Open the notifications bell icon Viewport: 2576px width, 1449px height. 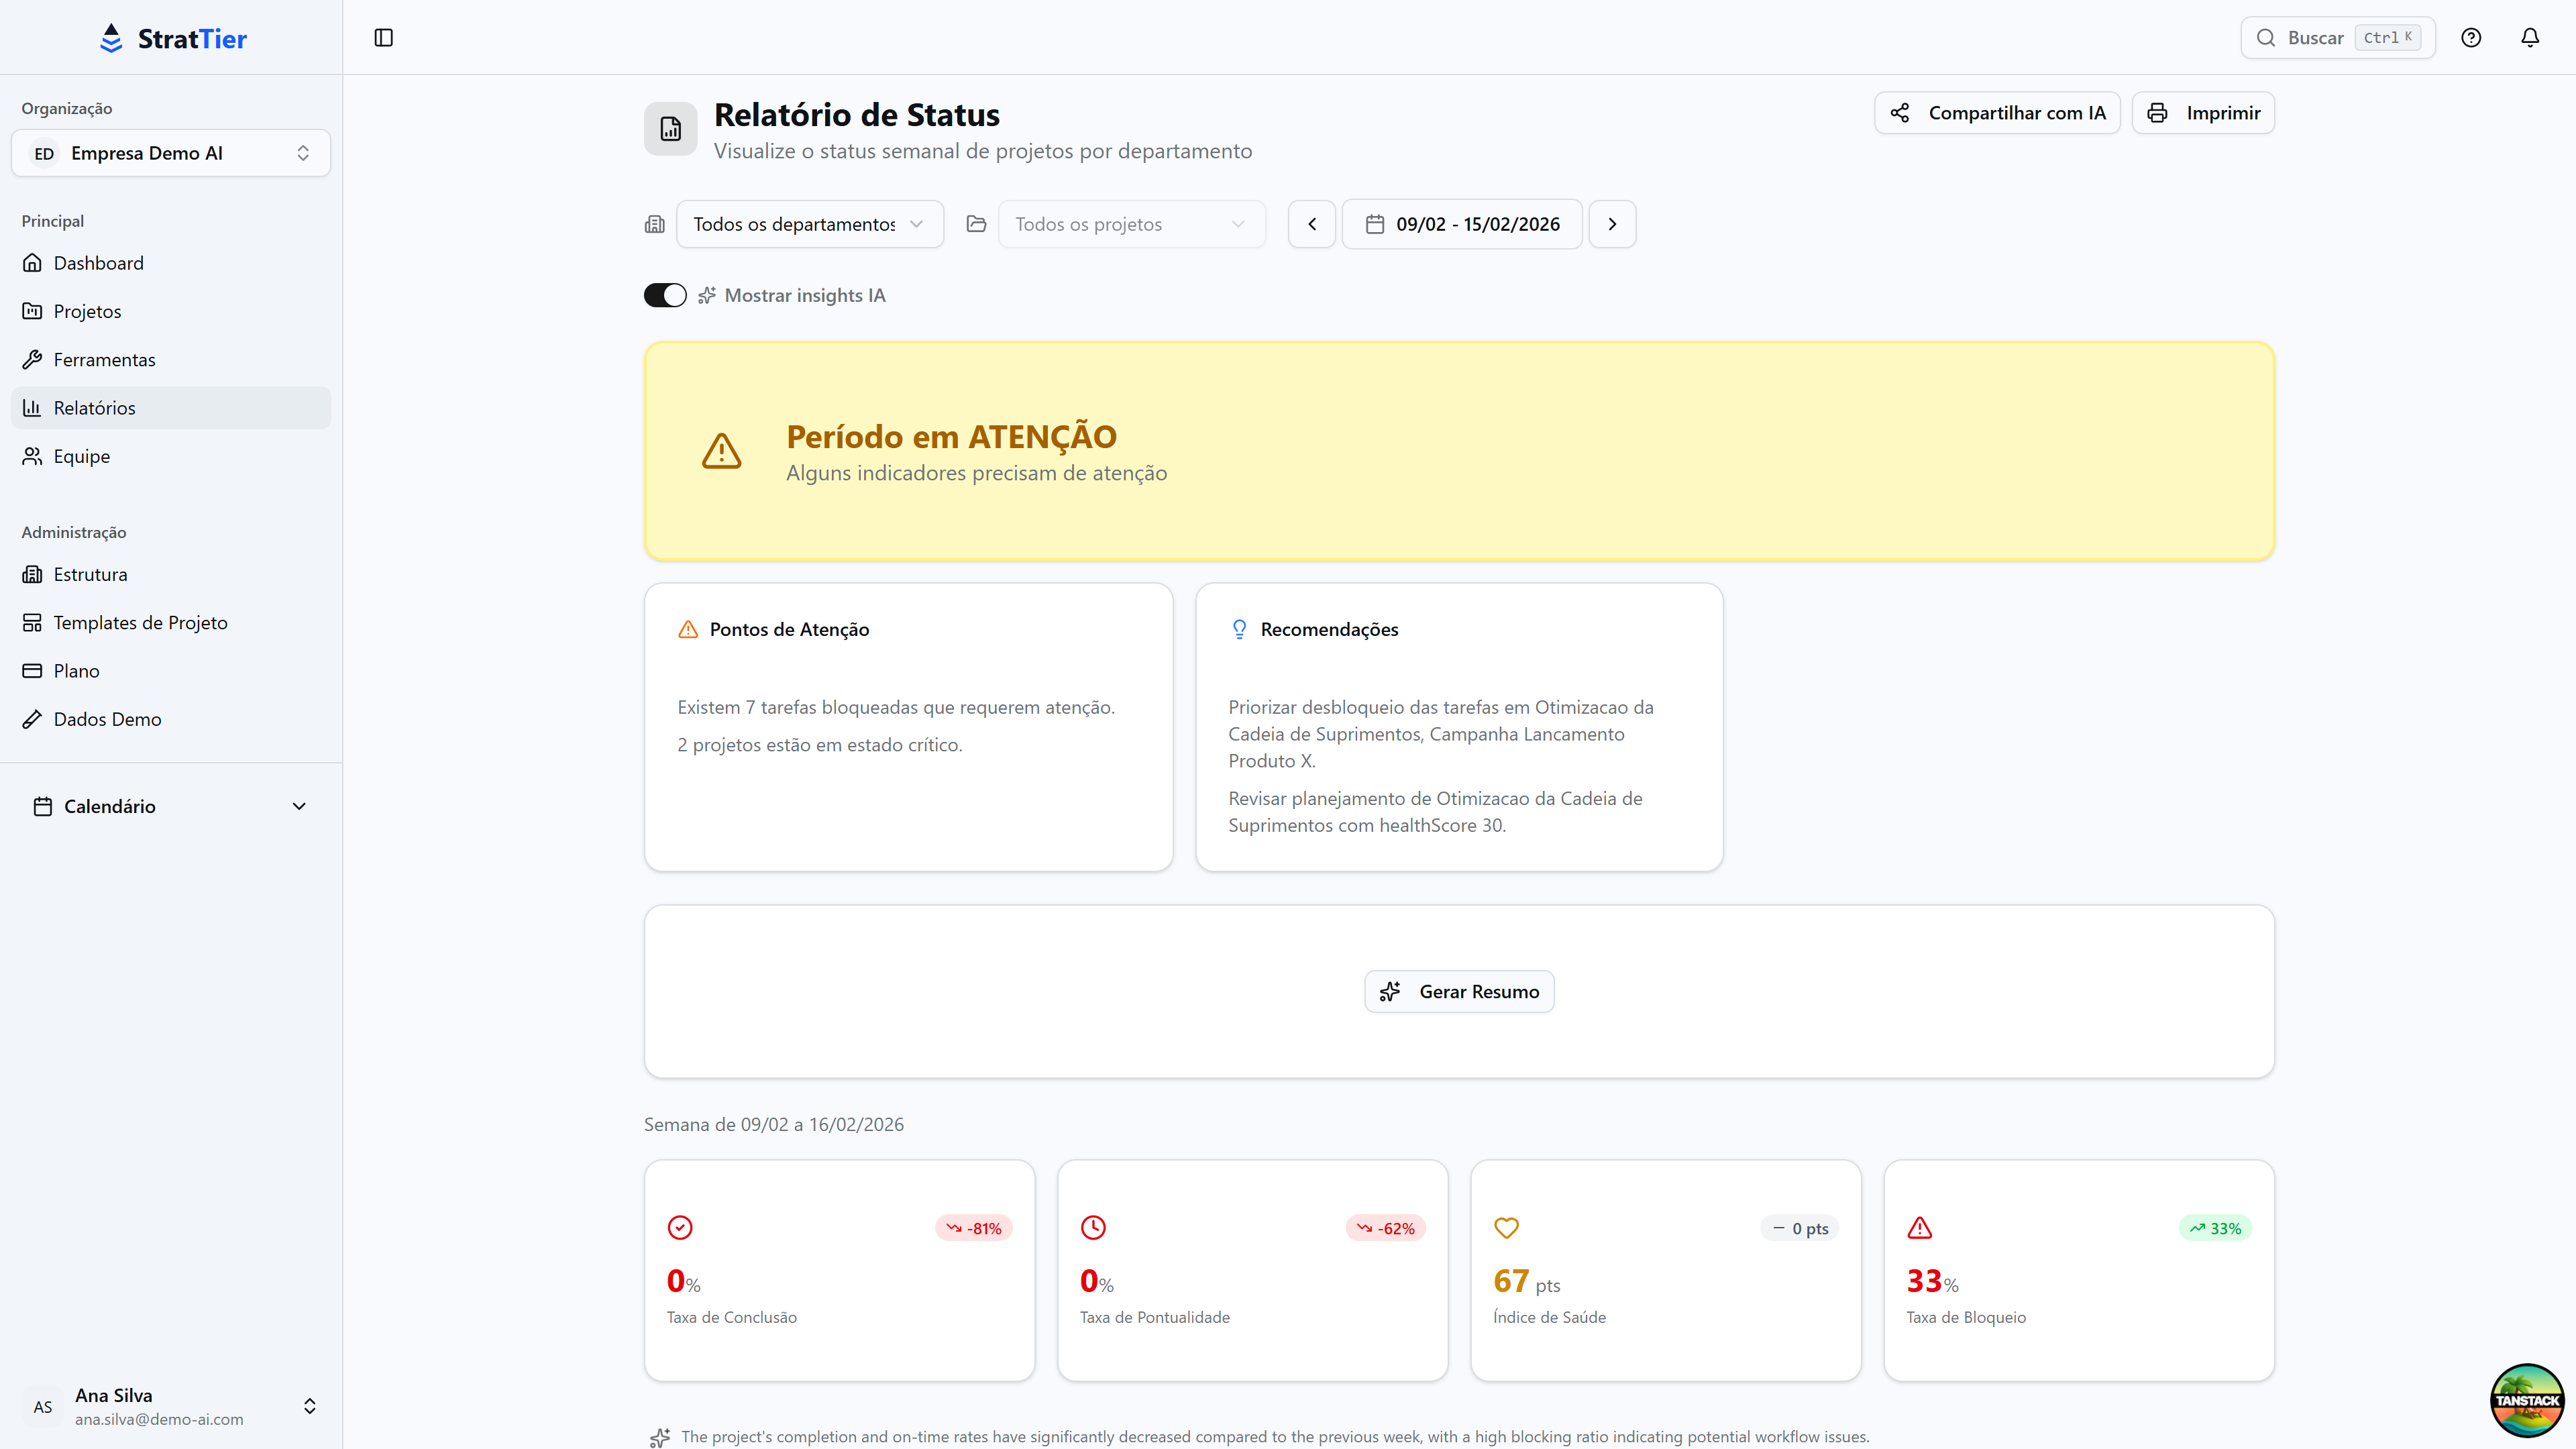click(x=2530, y=37)
